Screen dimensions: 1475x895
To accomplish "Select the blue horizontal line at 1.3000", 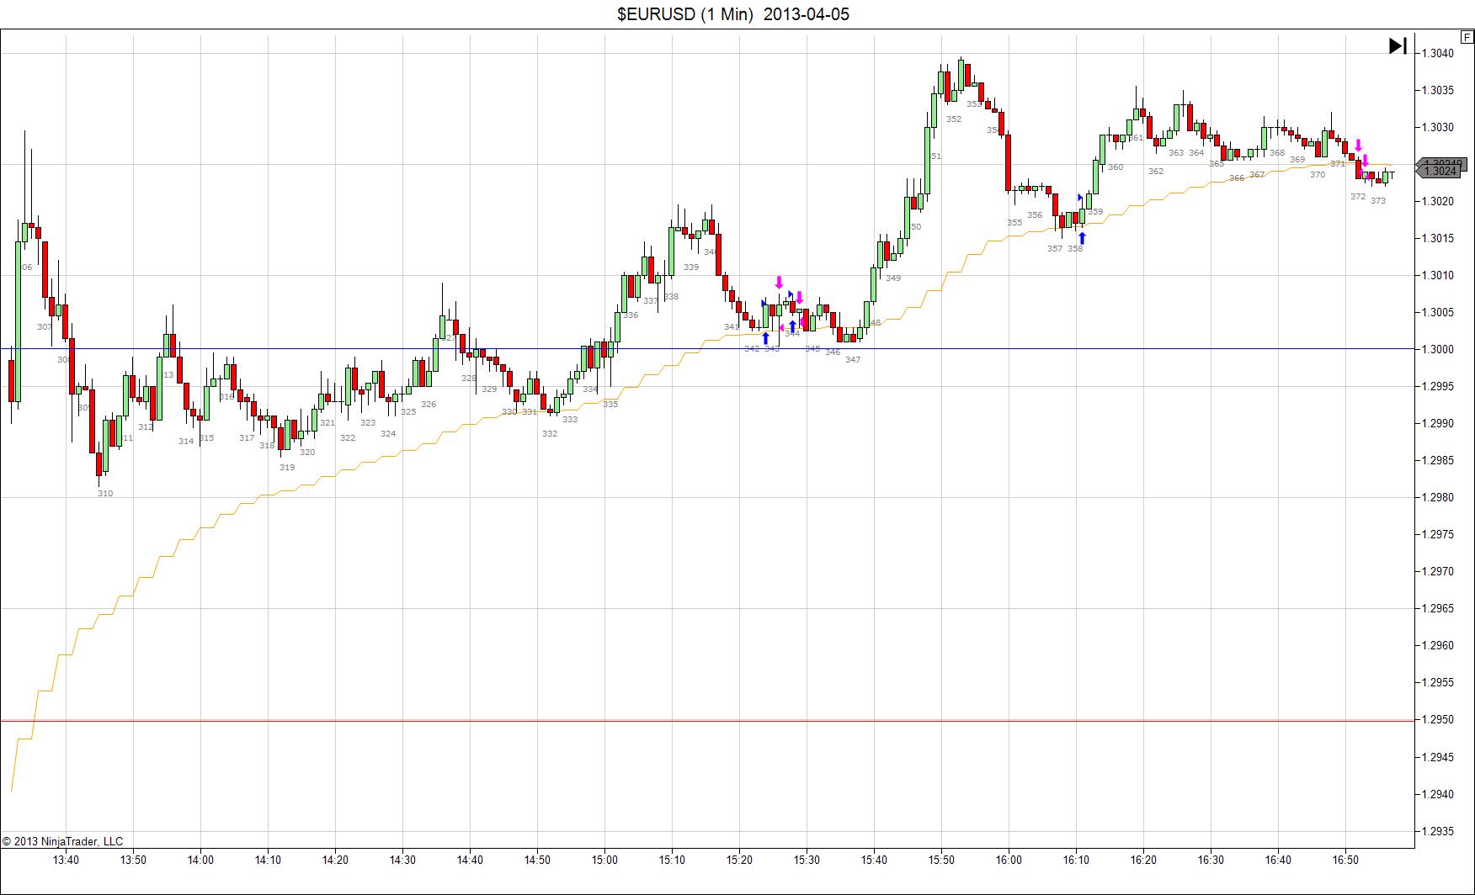I will click(x=707, y=349).
